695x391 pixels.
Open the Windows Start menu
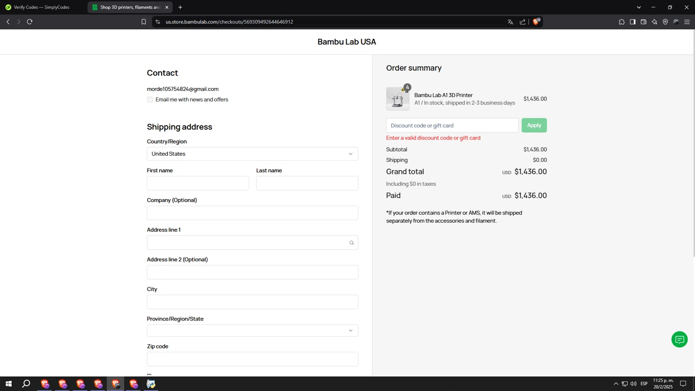[x=8, y=384]
